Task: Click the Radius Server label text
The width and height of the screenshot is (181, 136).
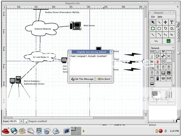Action: pyautogui.click(x=62, y=12)
